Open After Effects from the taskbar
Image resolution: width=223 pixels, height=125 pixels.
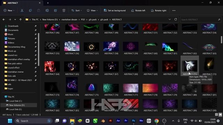point(118,121)
